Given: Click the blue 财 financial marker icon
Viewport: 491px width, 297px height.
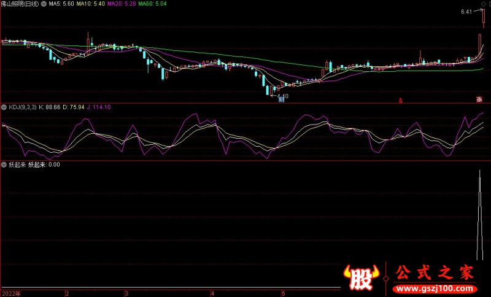Looking at the screenshot, I should click(282, 99).
